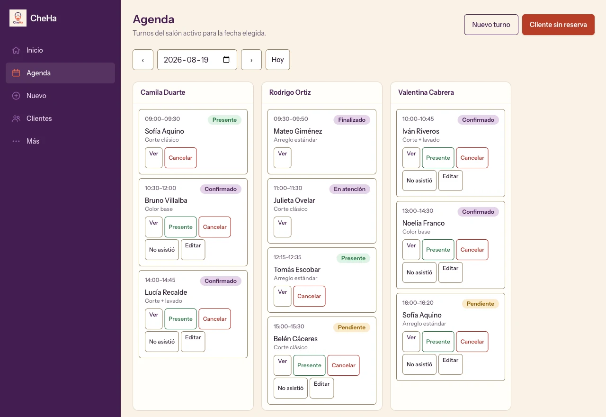This screenshot has height=417, width=606.
Task: Mark Belén Cáceres as Presente
Action: pos(309,365)
